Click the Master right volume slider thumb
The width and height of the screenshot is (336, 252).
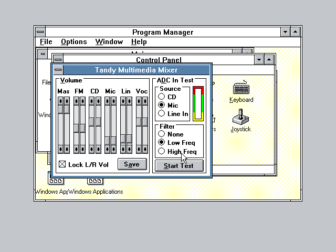[x=67, y=109]
